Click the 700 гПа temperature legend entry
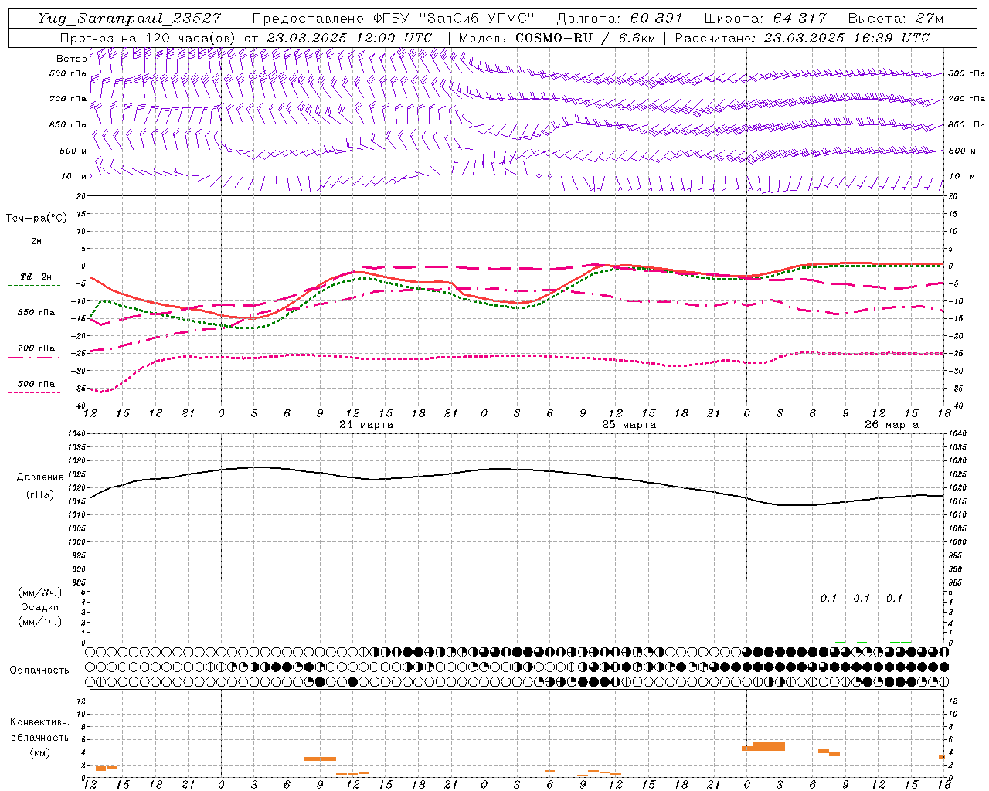Viewport: 989px width, 791px height. pos(36,348)
